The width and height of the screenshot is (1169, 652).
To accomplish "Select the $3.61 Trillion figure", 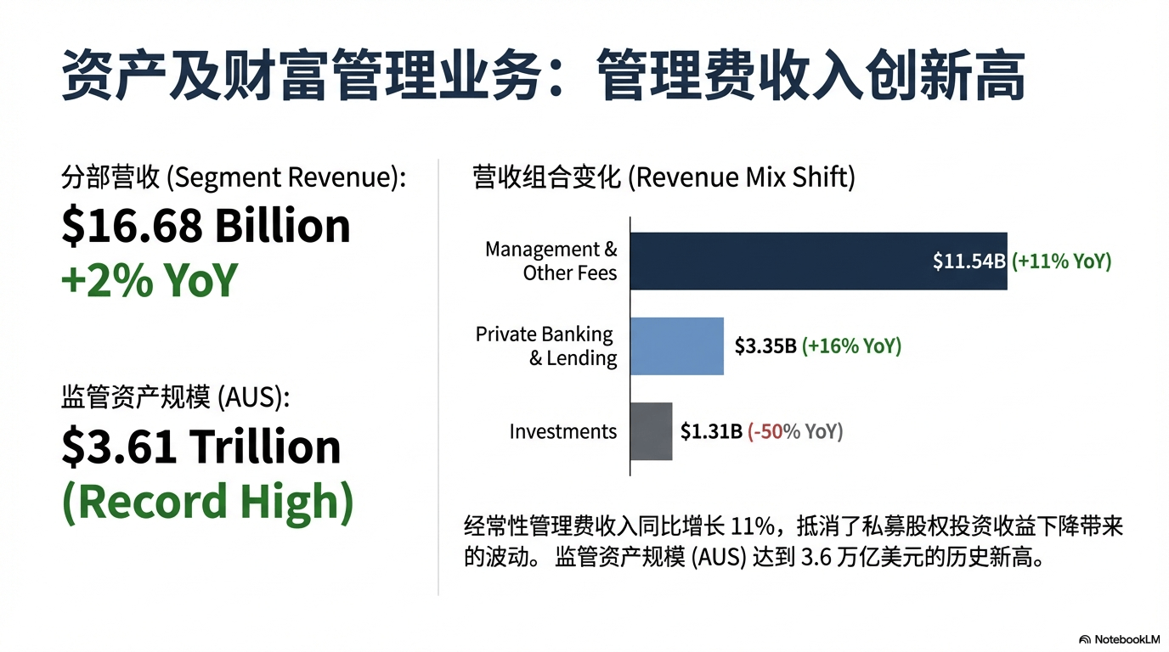I will pos(200,447).
